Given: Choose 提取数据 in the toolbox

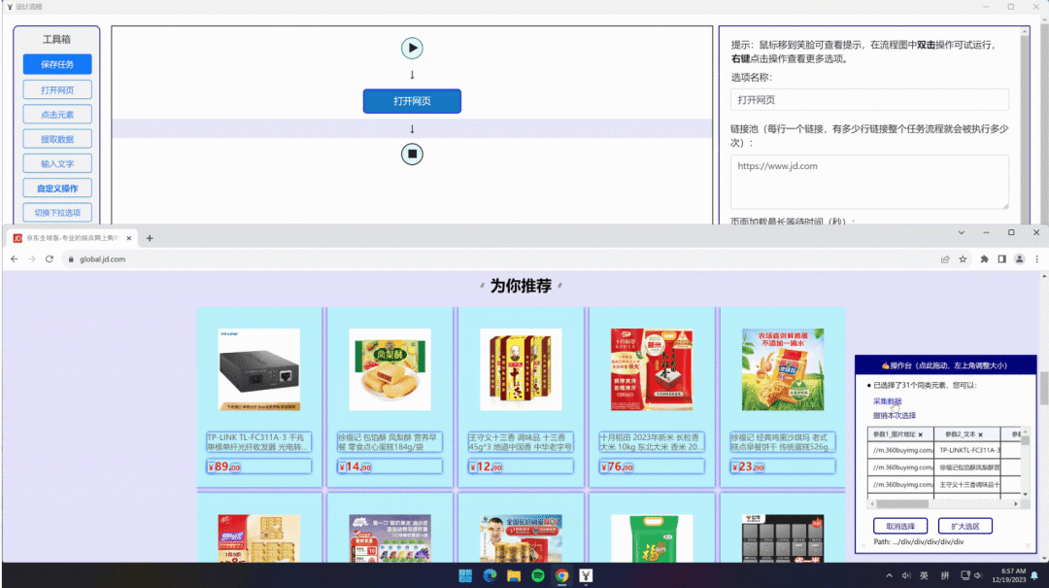Looking at the screenshot, I should pos(57,139).
